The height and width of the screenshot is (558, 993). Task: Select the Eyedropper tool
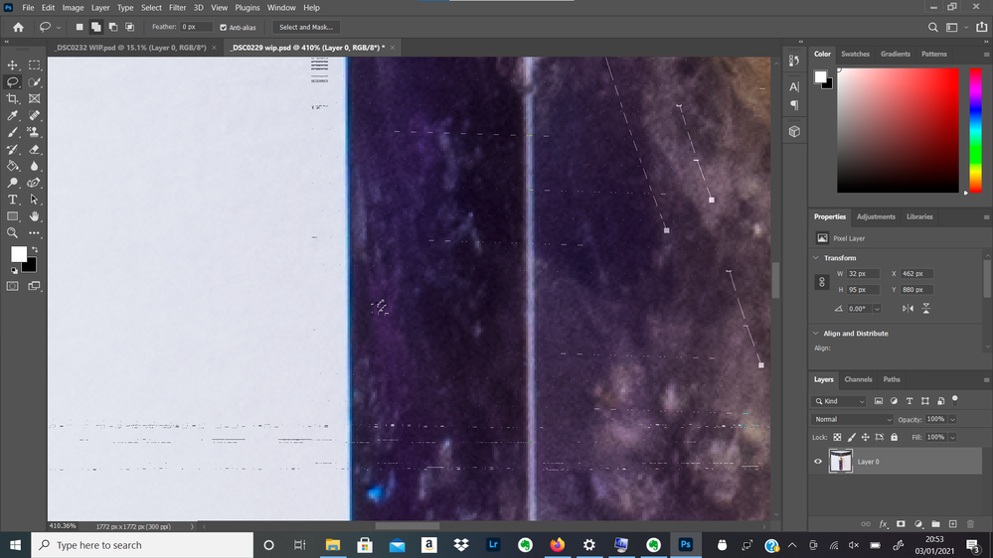coord(12,115)
